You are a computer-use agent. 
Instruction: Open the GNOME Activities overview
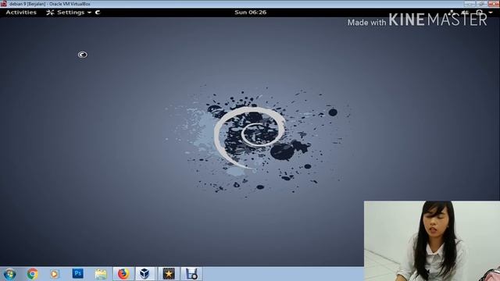(x=21, y=12)
